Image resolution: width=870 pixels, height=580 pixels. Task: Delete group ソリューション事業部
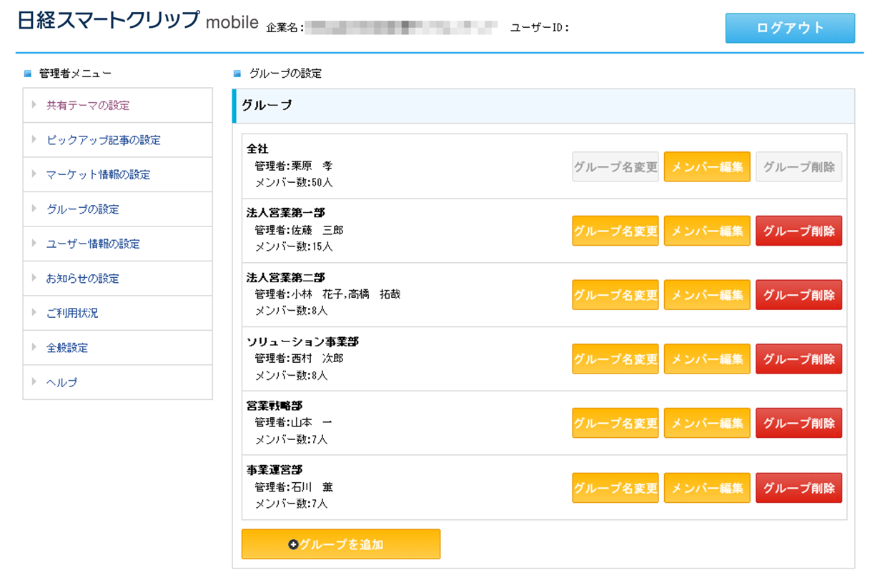click(799, 359)
